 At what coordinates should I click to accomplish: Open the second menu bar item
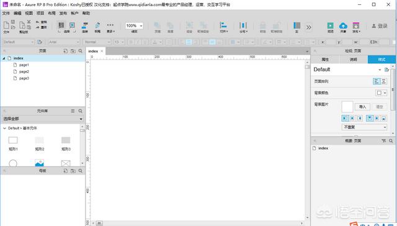click(x=17, y=13)
